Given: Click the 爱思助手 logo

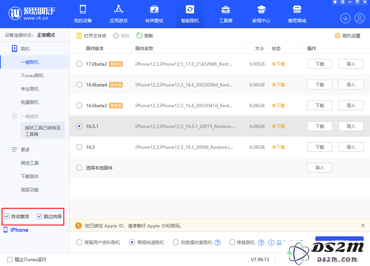Looking at the screenshot, I should tap(32, 13).
